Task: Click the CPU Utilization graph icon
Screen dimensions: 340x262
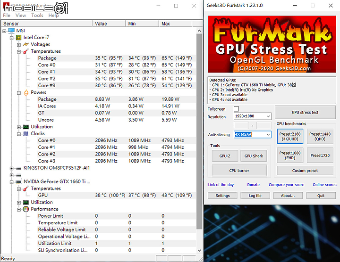Action: (x=26, y=127)
